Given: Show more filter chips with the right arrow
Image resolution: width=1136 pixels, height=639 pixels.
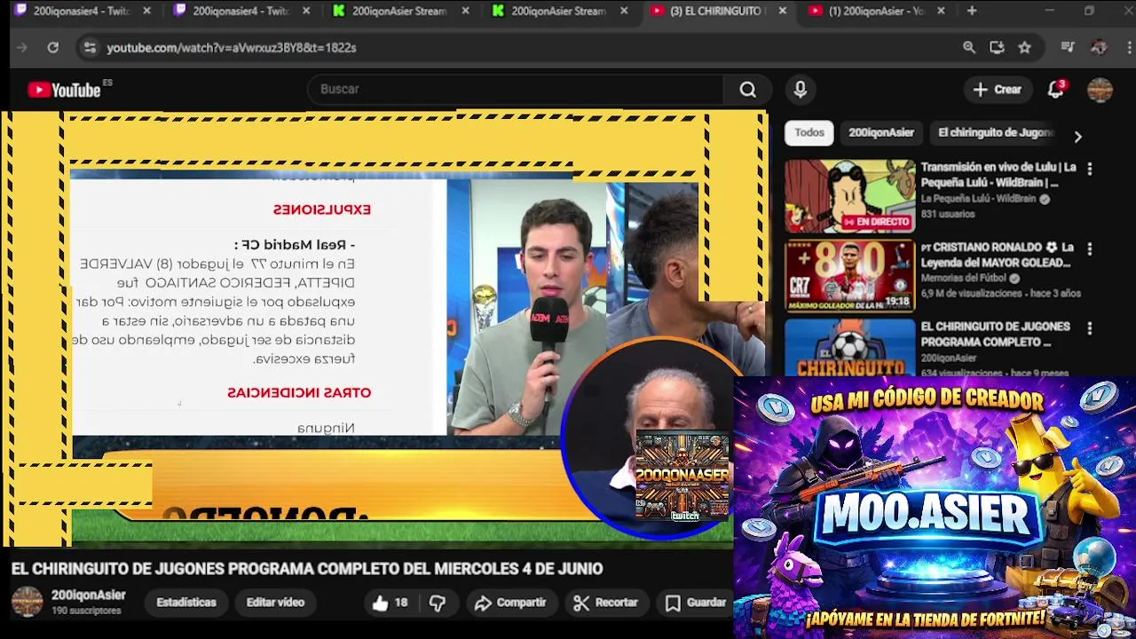Looking at the screenshot, I should [x=1077, y=137].
